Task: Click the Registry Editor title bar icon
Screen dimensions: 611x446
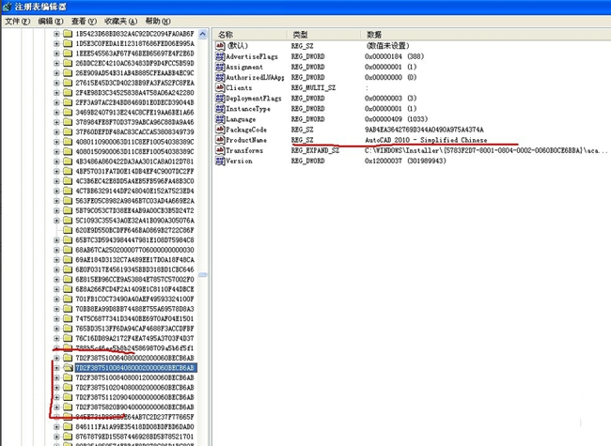Action: click(x=7, y=7)
